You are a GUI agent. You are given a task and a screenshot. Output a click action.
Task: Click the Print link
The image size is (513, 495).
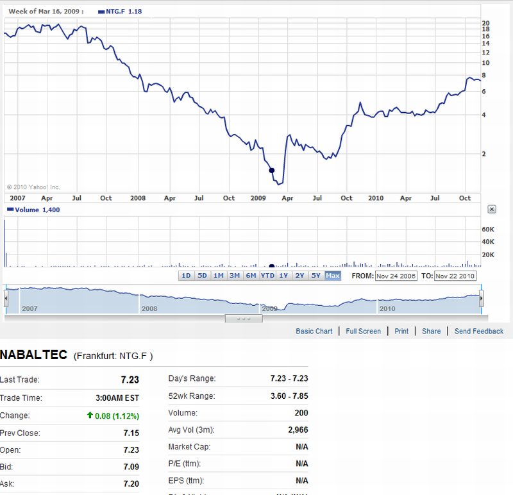pyautogui.click(x=401, y=331)
